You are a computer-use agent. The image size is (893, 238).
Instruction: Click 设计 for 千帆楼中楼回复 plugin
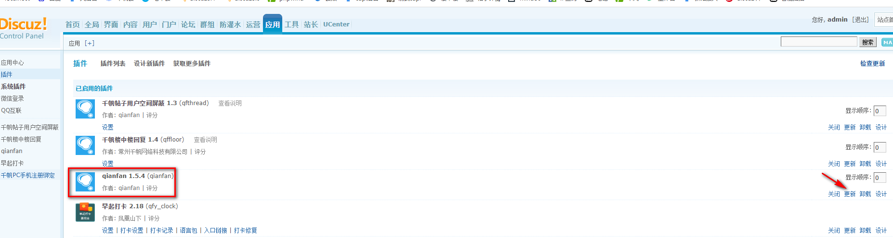pyautogui.click(x=881, y=164)
